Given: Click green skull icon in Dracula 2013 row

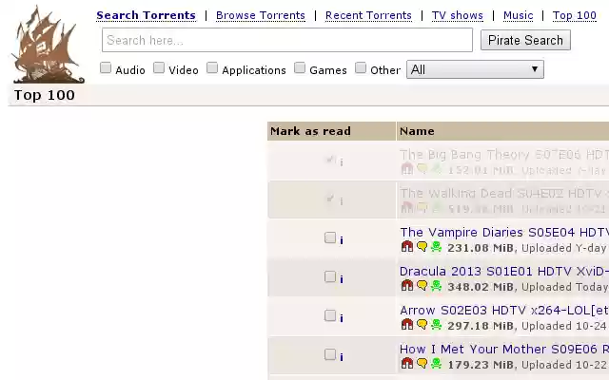Looking at the screenshot, I should click(436, 285).
